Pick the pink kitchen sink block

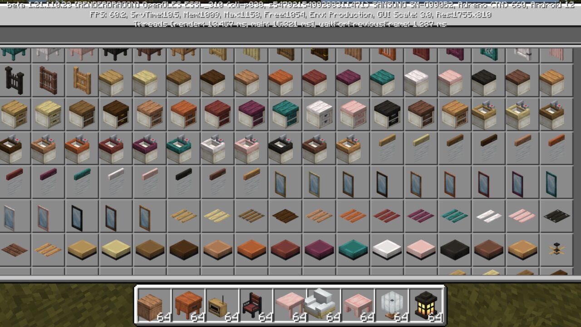click(x=247, y=149)
